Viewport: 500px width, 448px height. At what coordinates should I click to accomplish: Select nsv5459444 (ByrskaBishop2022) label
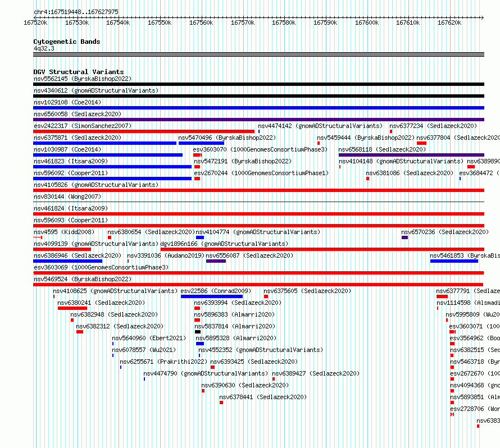366,138
